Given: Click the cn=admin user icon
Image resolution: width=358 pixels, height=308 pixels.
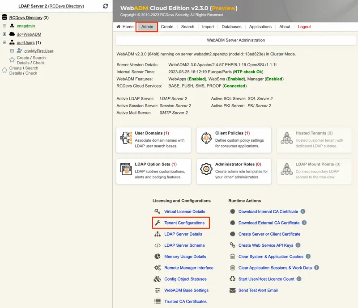Looking at the screenshot, I should coord(12,25).
